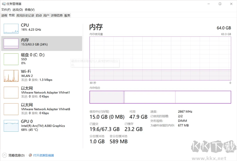Open the View (查看) menu

coord(29,9)
